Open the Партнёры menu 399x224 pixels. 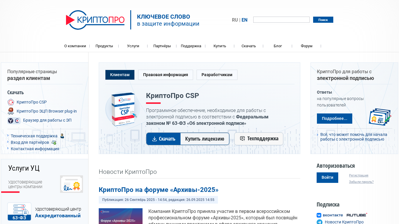162,46
